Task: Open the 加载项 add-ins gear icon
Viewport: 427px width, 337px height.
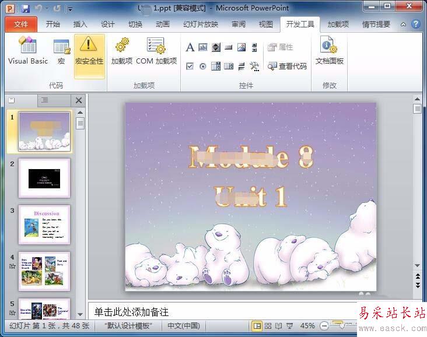Action: pos(122,51)
